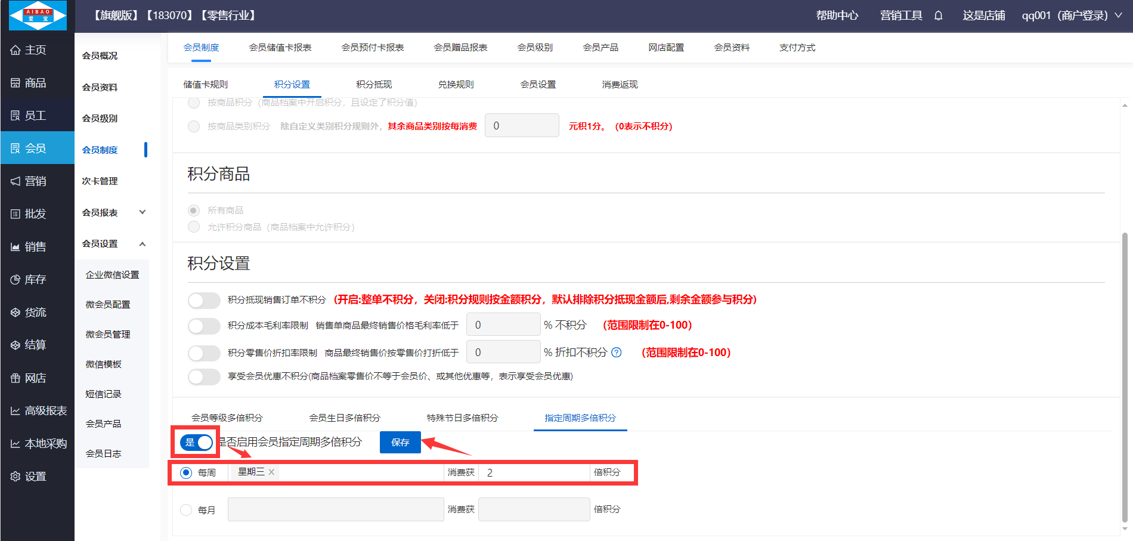Open the 营销 megaphone icon
Screen dimensions: 1133x541
point(16,181)
